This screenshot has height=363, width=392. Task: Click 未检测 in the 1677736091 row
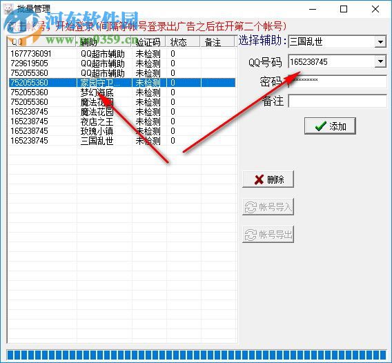pyautogui.click(x=148, y=54)
